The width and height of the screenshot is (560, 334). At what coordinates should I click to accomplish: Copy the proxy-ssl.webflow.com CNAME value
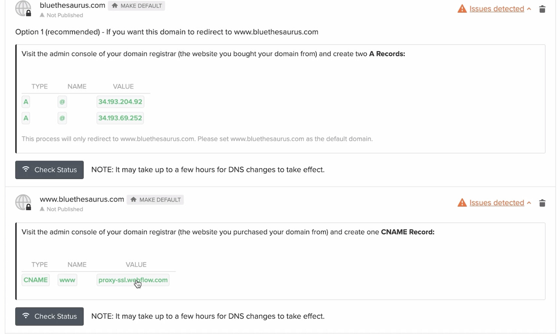pos(133,280)
